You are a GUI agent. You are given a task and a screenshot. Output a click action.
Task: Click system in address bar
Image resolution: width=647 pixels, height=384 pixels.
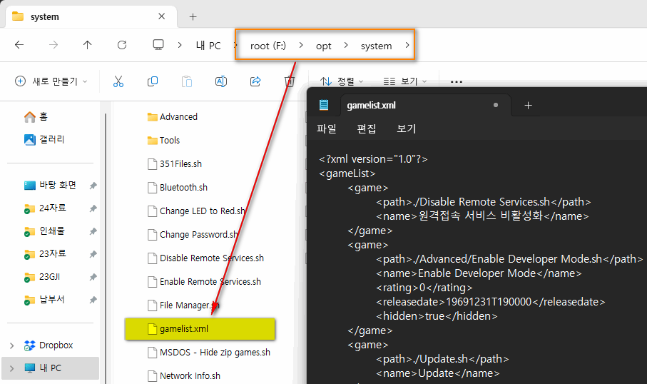point(376,46)
